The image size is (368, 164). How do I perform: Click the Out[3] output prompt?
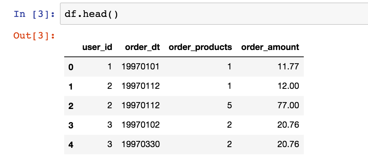click(x=34, y=36)
